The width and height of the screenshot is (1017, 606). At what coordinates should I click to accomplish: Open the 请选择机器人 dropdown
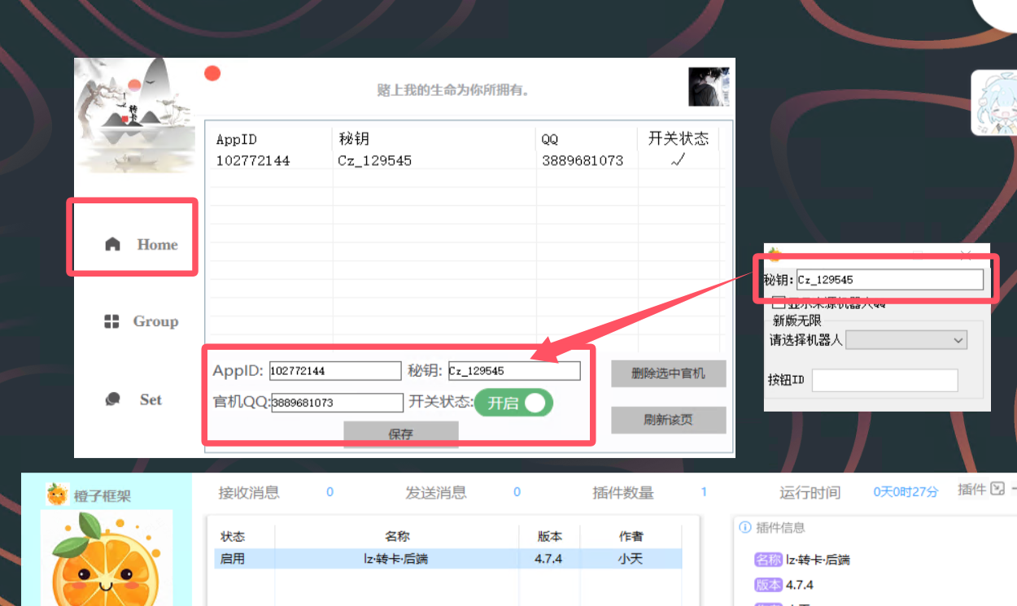point(906,340)
